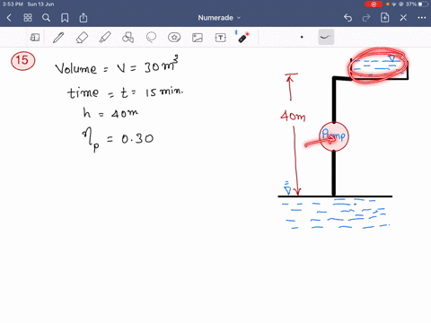
Task: Choose the small dot stroke size
Action: click(x=302, y=37)
